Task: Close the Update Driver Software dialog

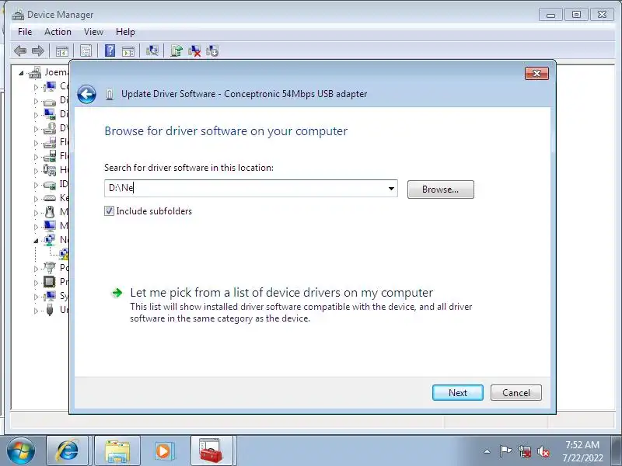Action: [x=536, y=73]
